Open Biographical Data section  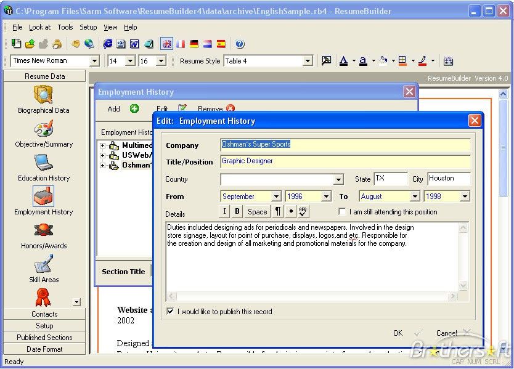[x=44, y=99]
